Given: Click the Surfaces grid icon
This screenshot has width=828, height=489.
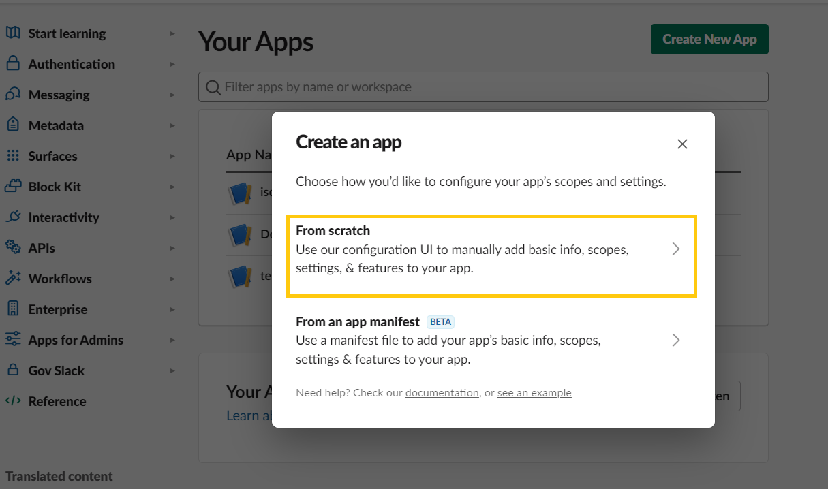Looking at the screenshot, I should (12, 156).
